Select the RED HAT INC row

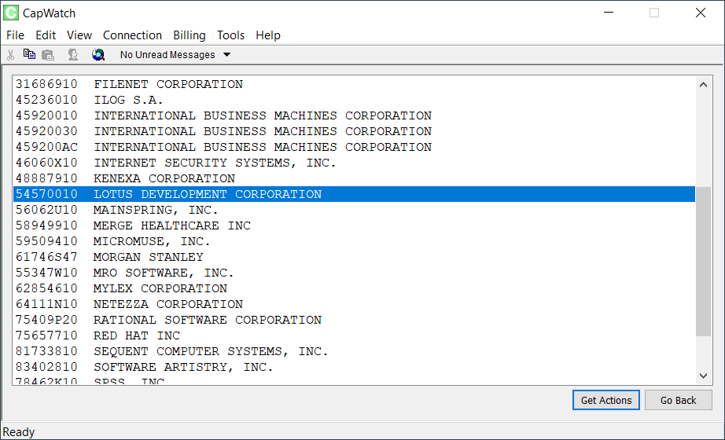tap(354, 335)
